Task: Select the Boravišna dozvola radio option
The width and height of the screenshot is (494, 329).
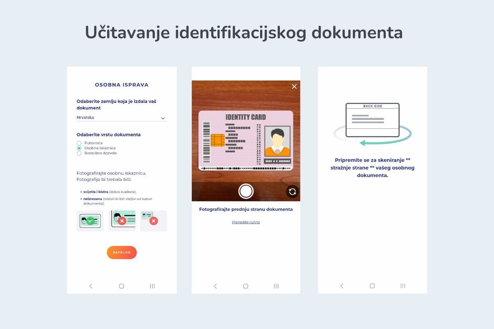Action: point(79,153)
